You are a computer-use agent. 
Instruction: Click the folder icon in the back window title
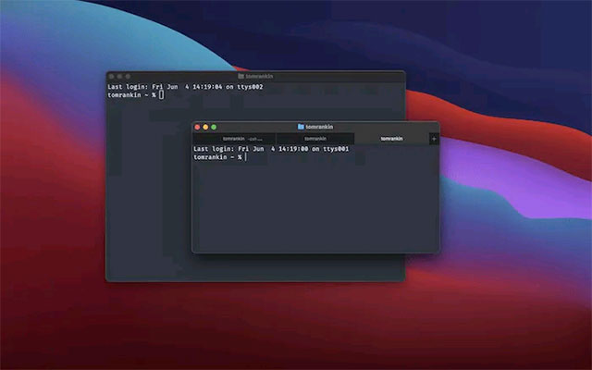(x=240, y=76)
